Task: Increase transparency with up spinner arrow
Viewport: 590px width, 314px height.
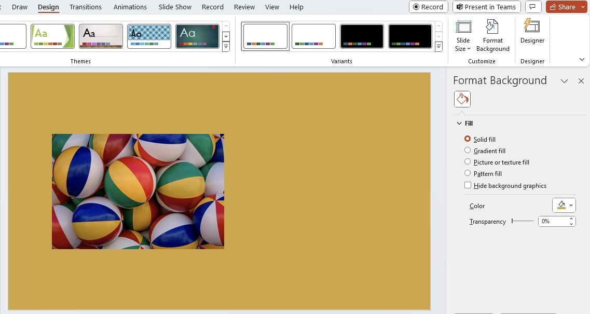Action: point(571,219)
